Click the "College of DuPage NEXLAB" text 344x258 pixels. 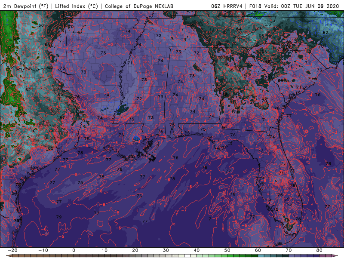[139, 6]
